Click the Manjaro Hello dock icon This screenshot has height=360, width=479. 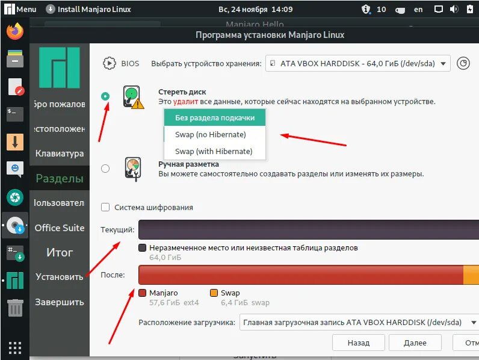[x=15, y=281]
